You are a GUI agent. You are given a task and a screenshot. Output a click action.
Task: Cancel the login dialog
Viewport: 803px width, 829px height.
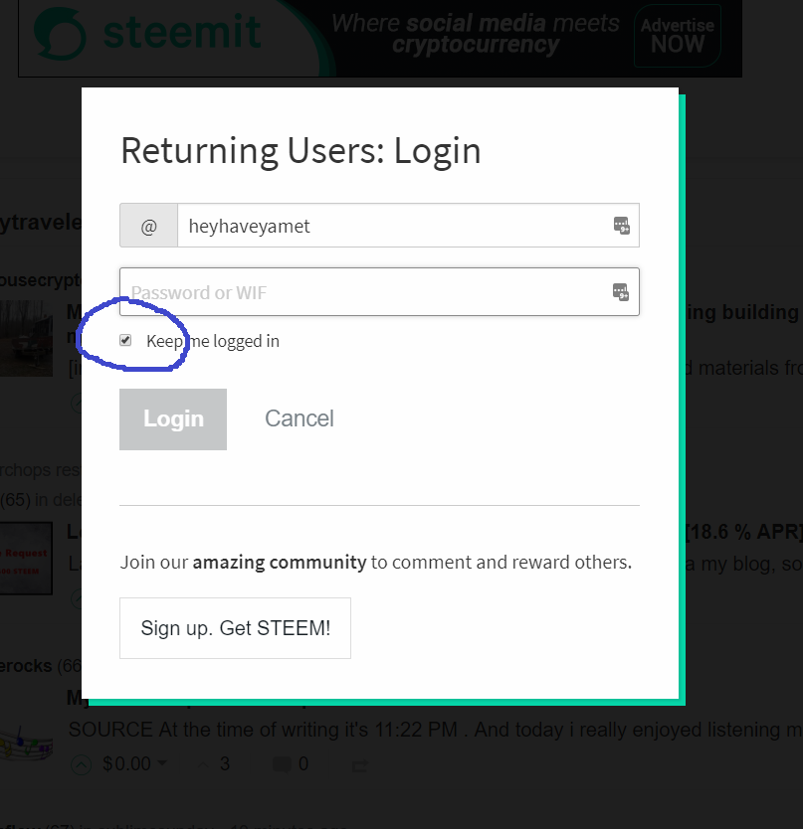[x=299, y=418]
